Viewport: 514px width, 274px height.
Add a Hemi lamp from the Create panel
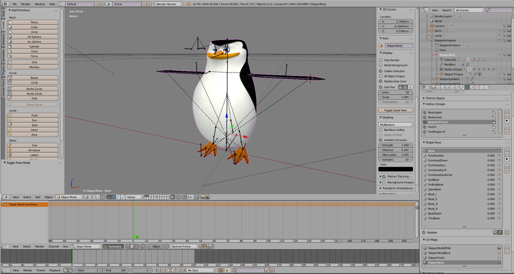[x=33, y=130]
